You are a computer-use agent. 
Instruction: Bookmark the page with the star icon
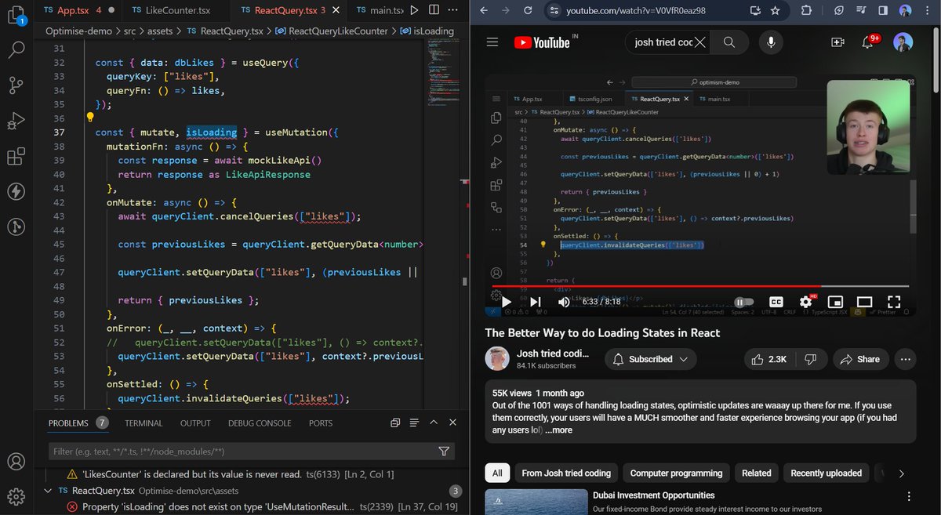[775, 11]
